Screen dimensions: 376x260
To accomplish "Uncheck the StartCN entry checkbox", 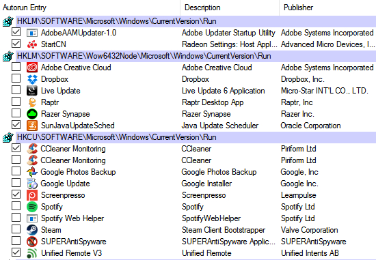I will 16,44.
